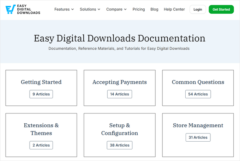Click the 14 Articles badge
The image size is (240, 161).
click(x=120, y=94)
